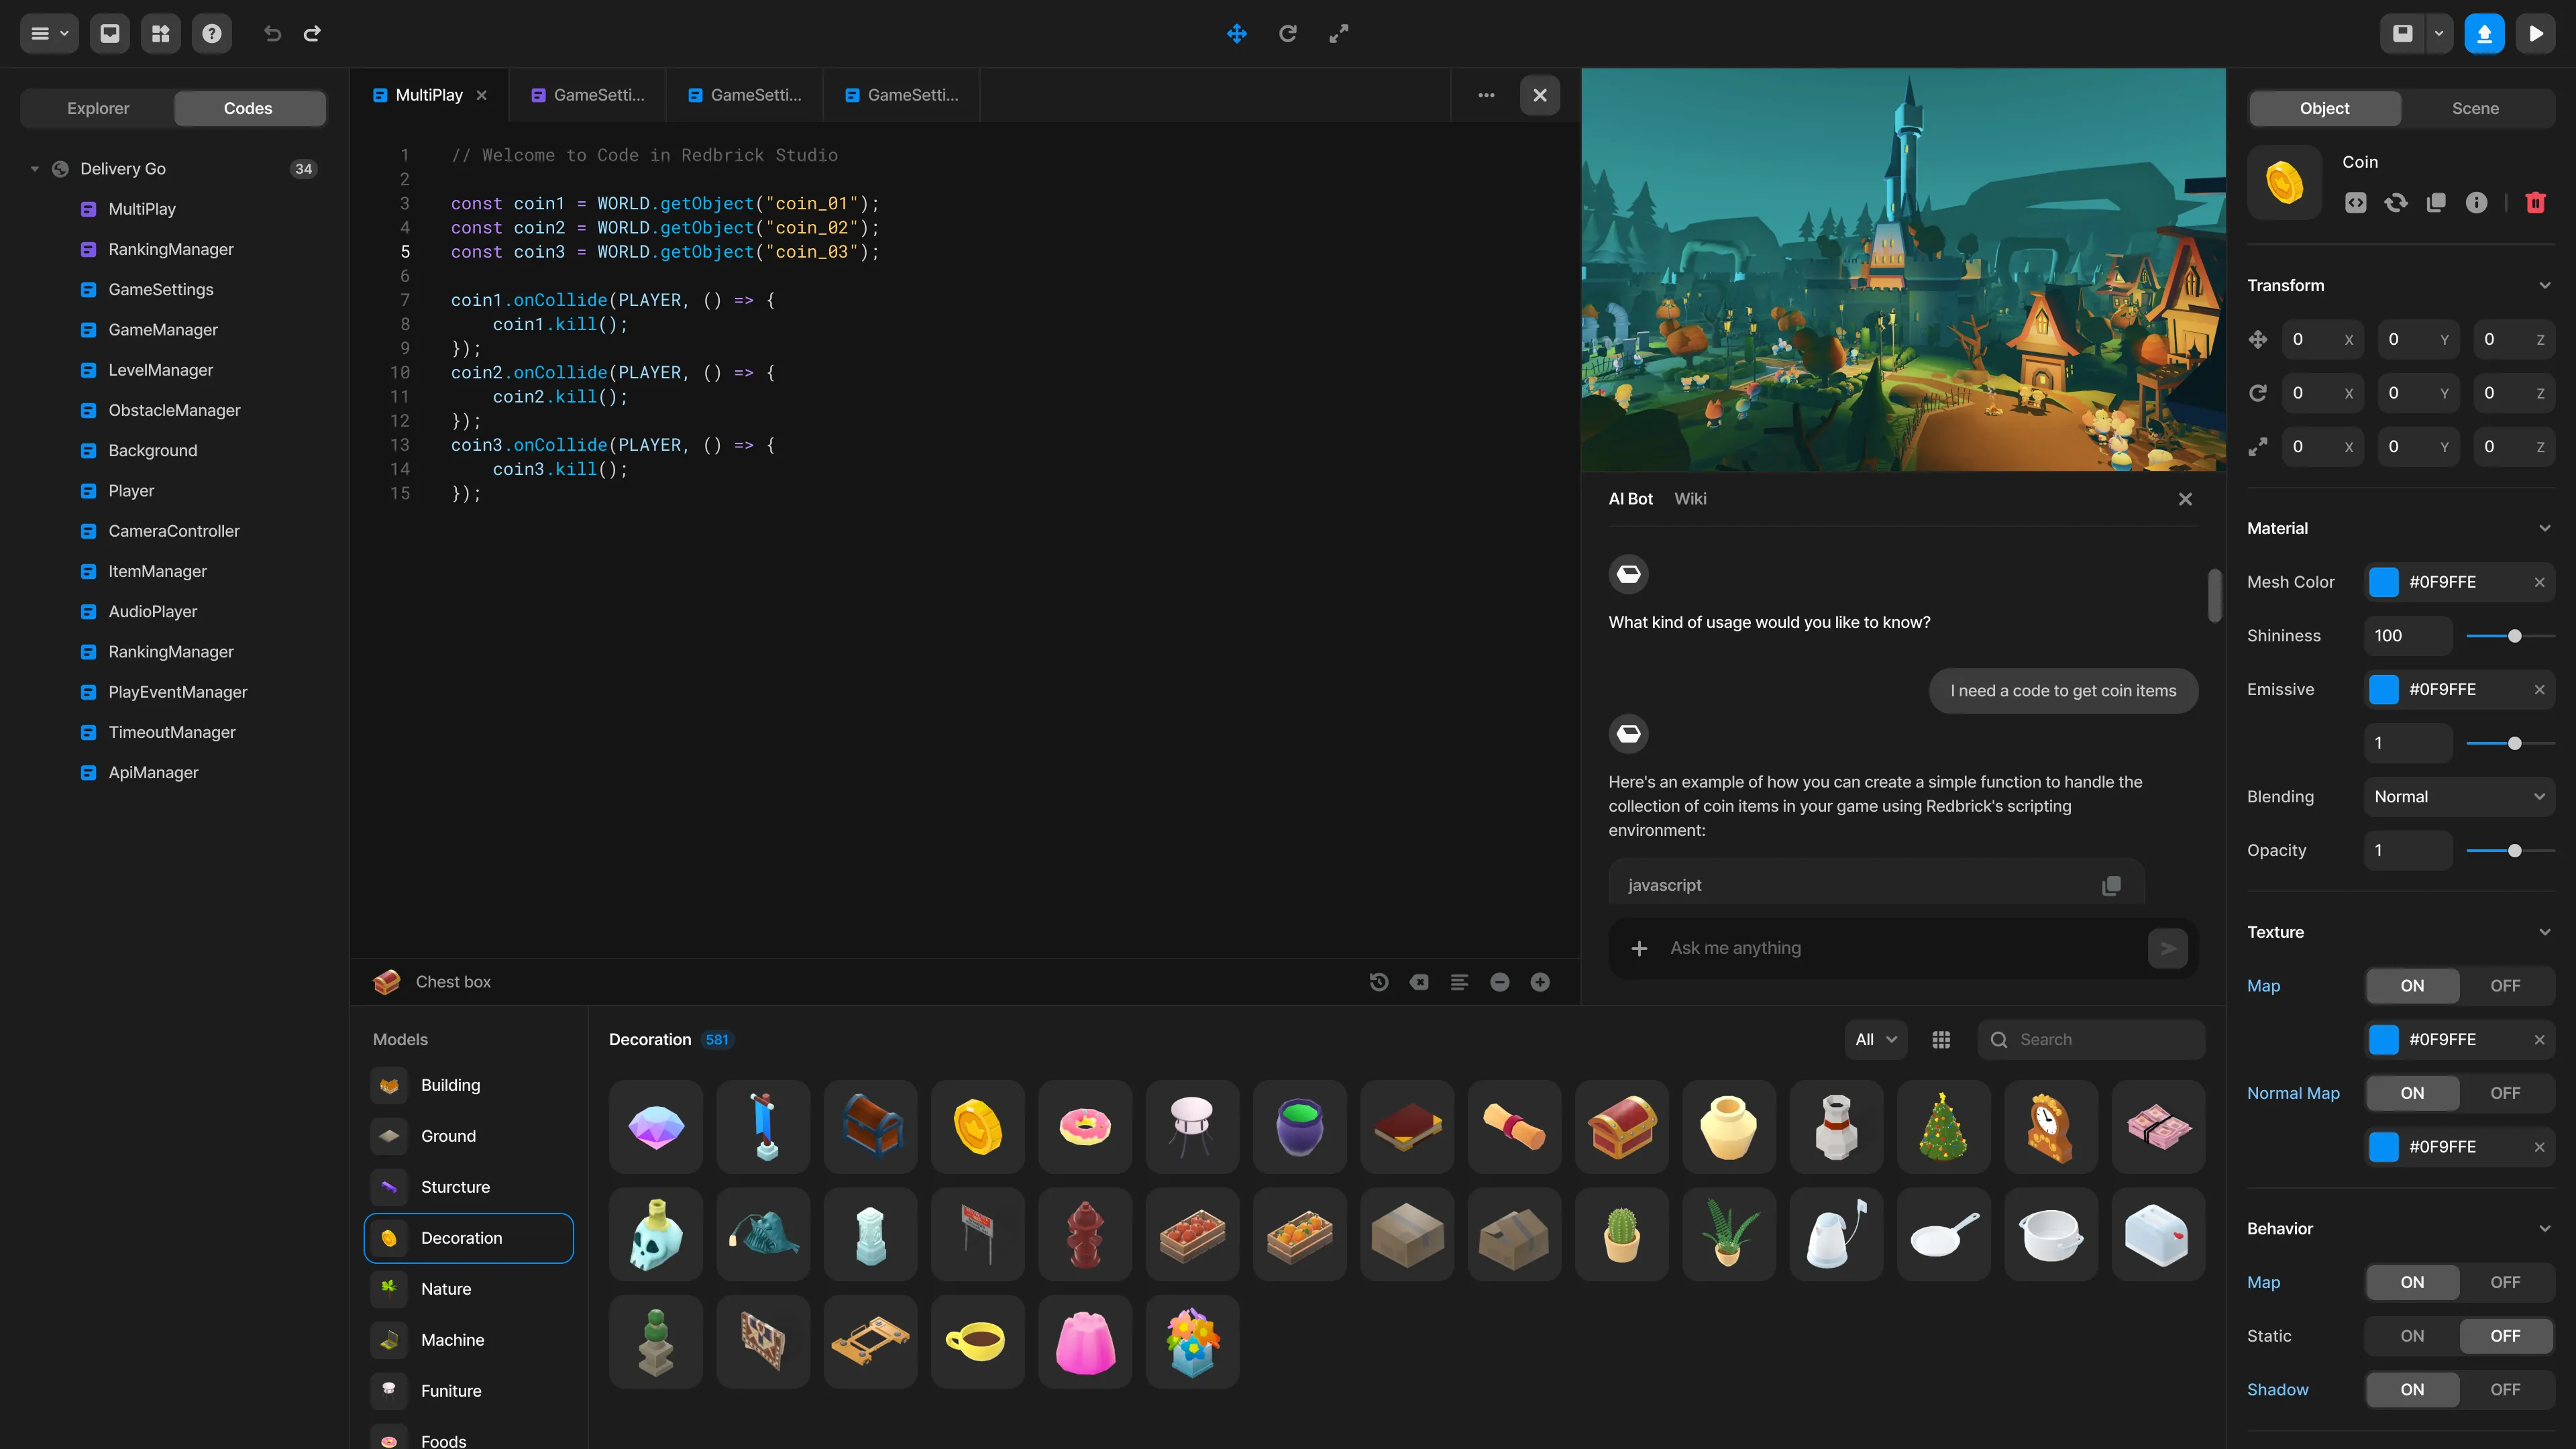Click the Redo icon in the top toolbar

(x=312, y=33)
